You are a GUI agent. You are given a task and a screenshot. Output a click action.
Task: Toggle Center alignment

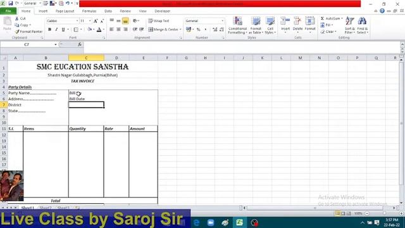click(x=118, y=30)
